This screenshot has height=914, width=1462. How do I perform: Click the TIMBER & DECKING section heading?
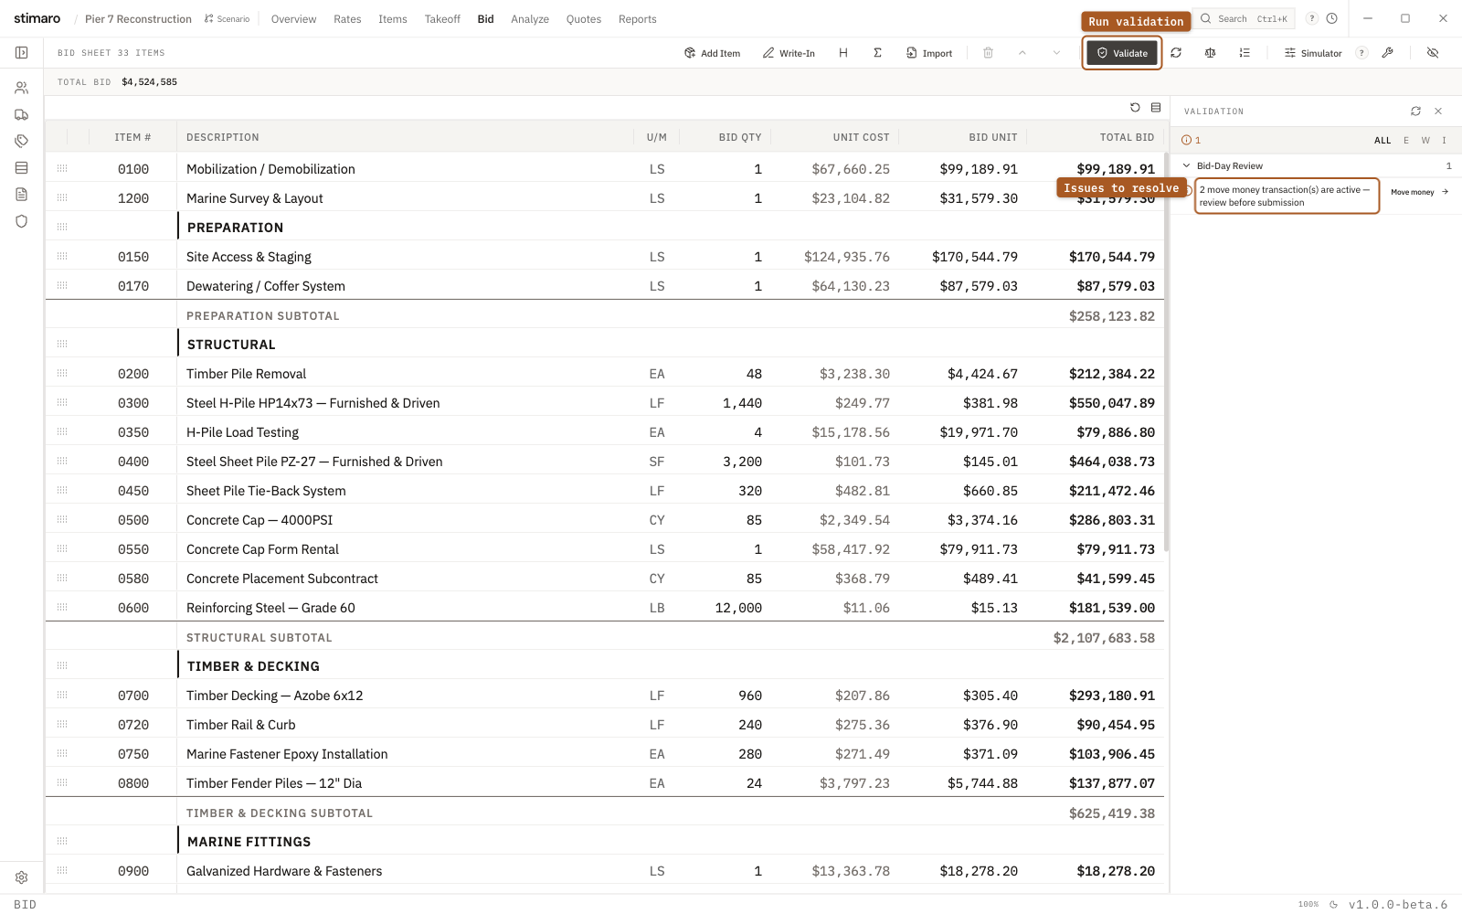tap(253, 666)
